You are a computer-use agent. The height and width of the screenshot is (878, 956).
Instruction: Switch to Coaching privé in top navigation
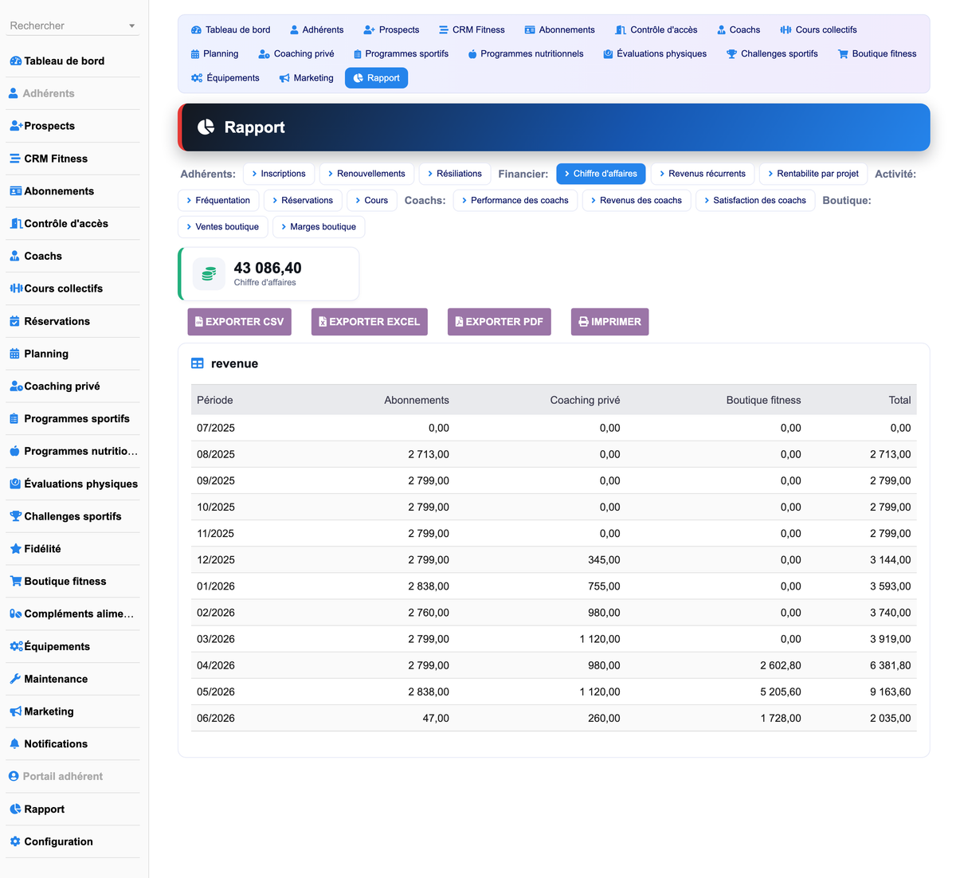click(296, 54)
